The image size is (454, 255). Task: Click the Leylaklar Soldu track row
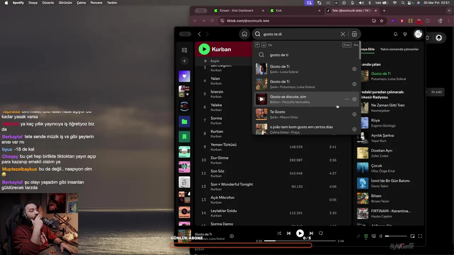[x=273, y=213]
